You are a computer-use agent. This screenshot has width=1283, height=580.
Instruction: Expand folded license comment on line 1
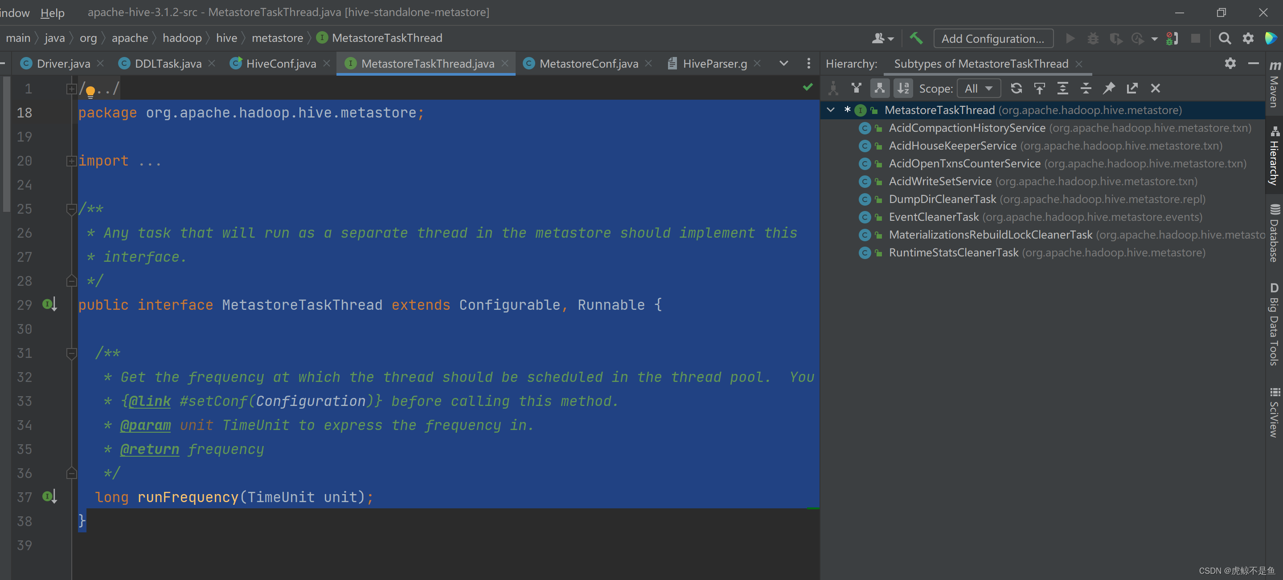pyautogui.click(x=71, y=89)
